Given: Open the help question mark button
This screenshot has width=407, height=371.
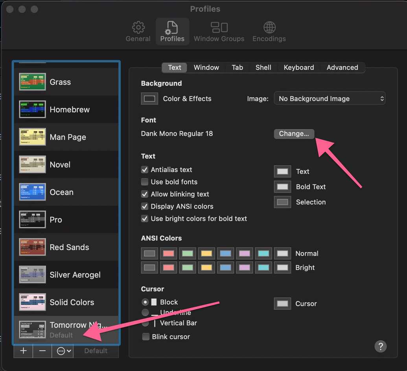Looking at the screenshot, I should click(x=380, y=346).
